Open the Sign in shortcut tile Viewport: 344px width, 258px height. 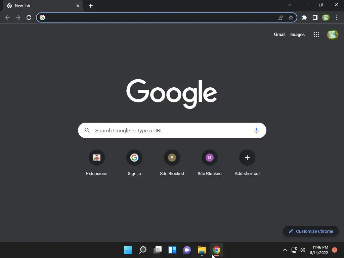(x=134, y=163)
